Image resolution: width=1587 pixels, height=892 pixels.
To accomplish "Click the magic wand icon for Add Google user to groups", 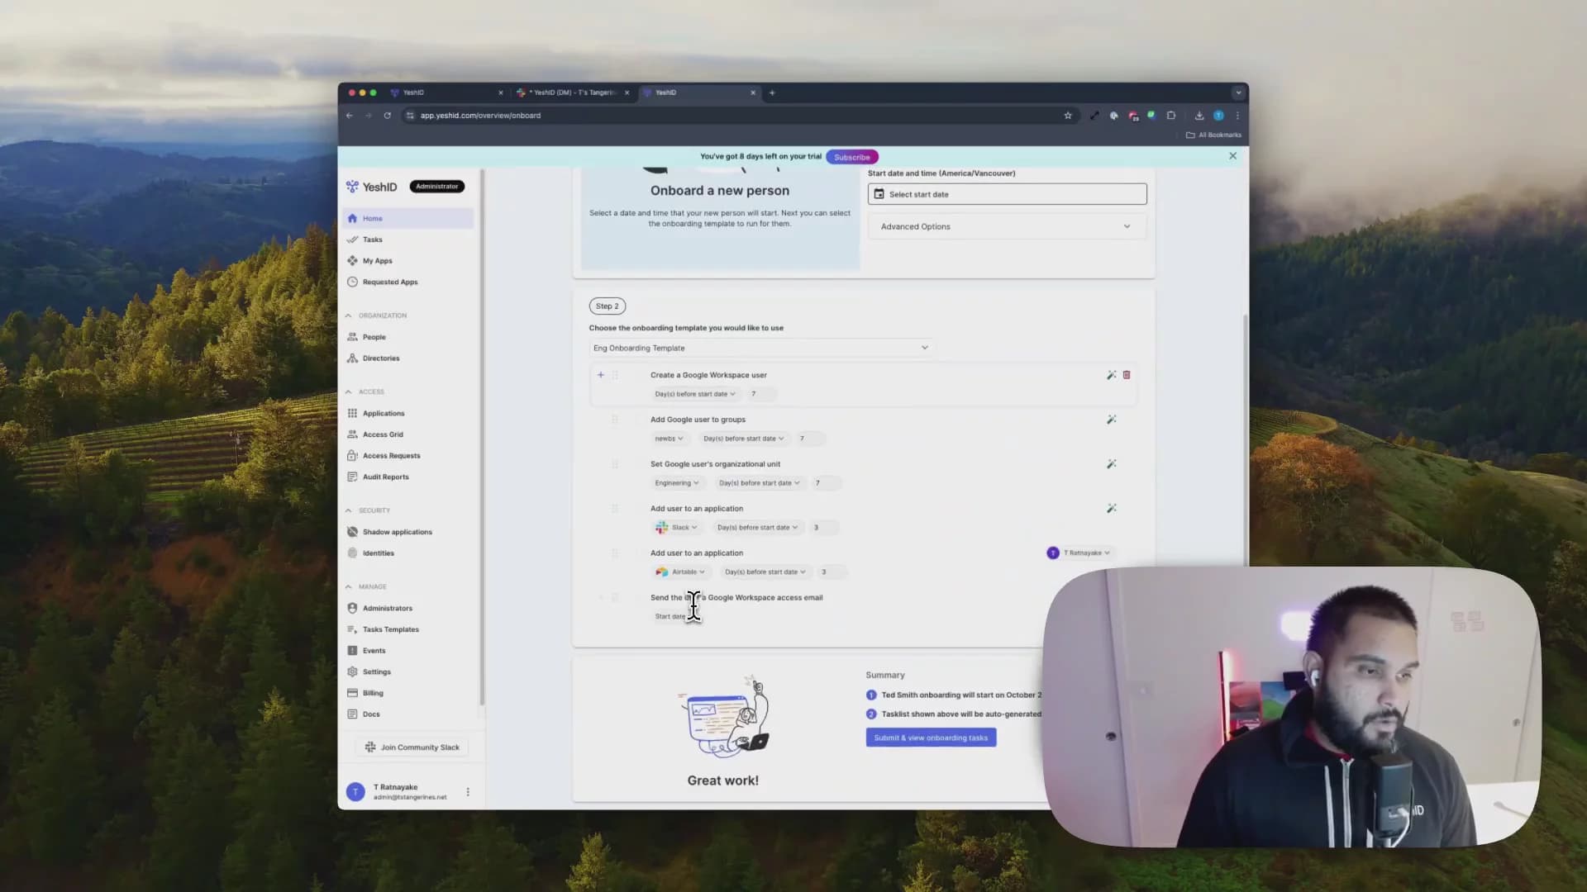I will [x=1111, y=420].
